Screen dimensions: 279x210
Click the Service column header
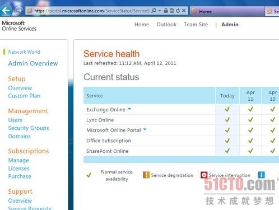click(x=149, y=95)
